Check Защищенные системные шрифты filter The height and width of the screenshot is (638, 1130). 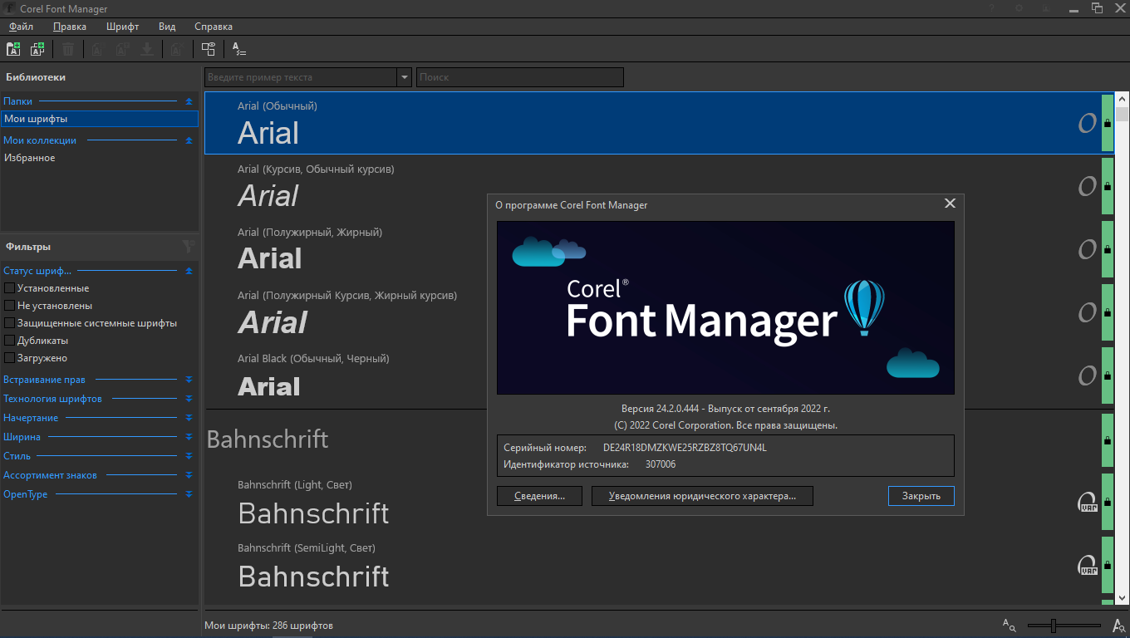point(10,323)
